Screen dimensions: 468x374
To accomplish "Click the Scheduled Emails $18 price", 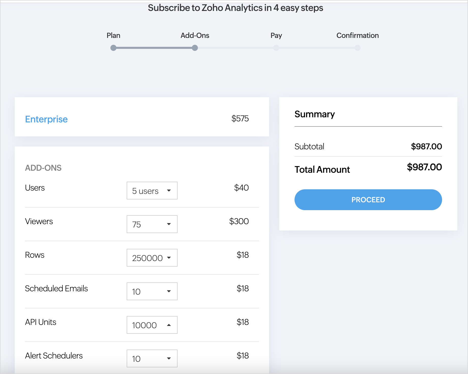I will point(243,289).
